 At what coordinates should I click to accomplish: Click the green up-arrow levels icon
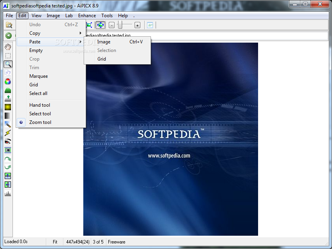point(8,99)
